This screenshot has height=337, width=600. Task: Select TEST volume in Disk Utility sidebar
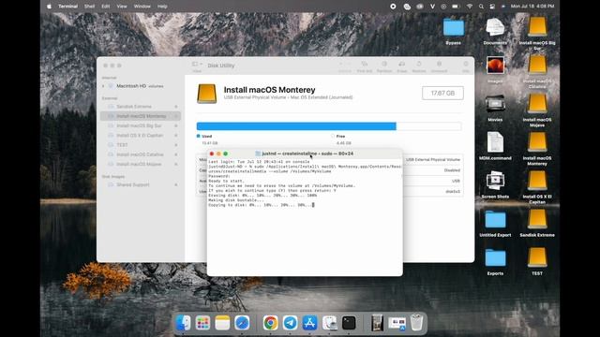(x=140, y=145)
